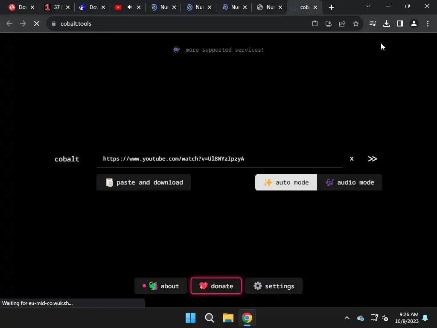
Task: Open a new tab with the plus button
Action: pyautogui.click(x=331, y=8)
